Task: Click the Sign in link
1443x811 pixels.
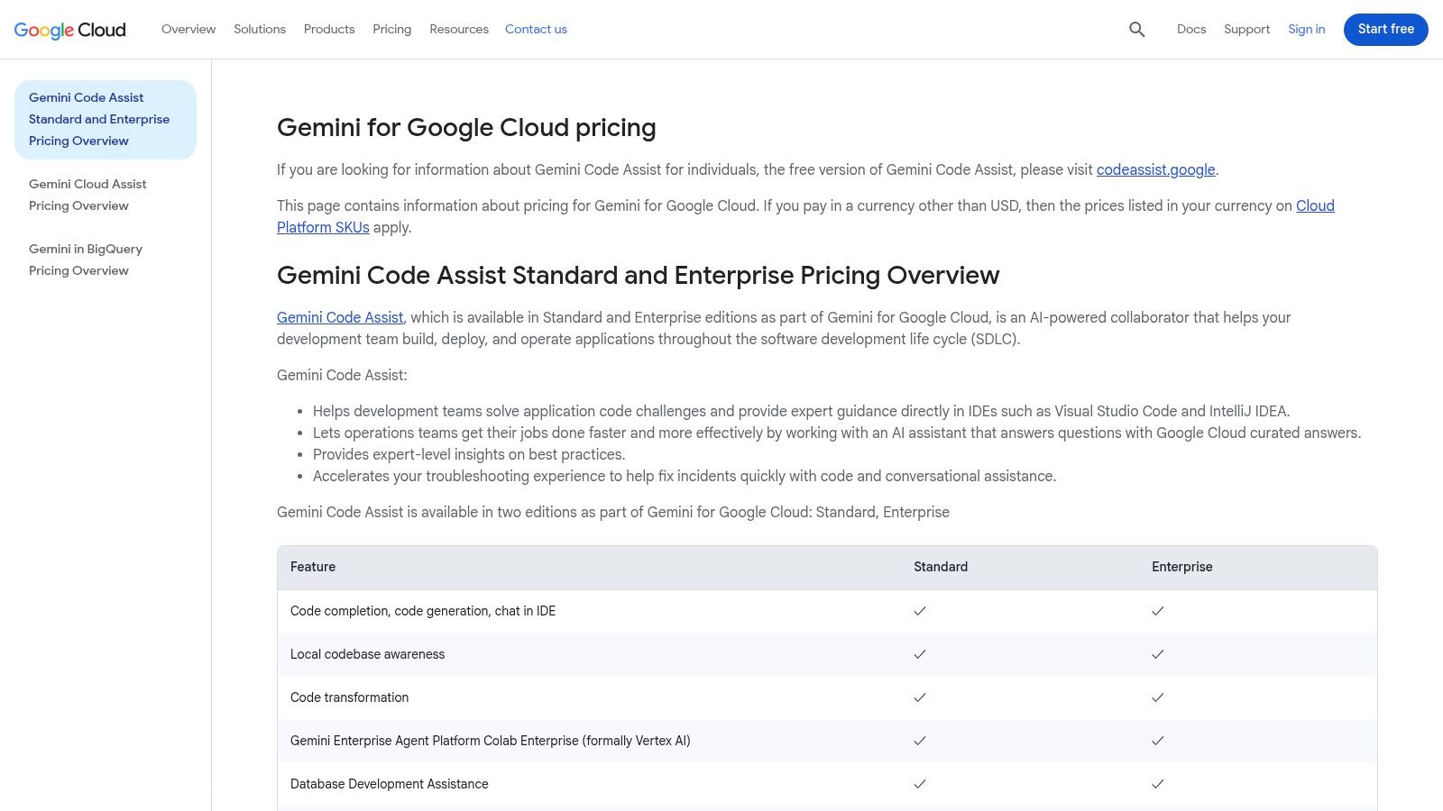Action: (x=1307, y=29)
